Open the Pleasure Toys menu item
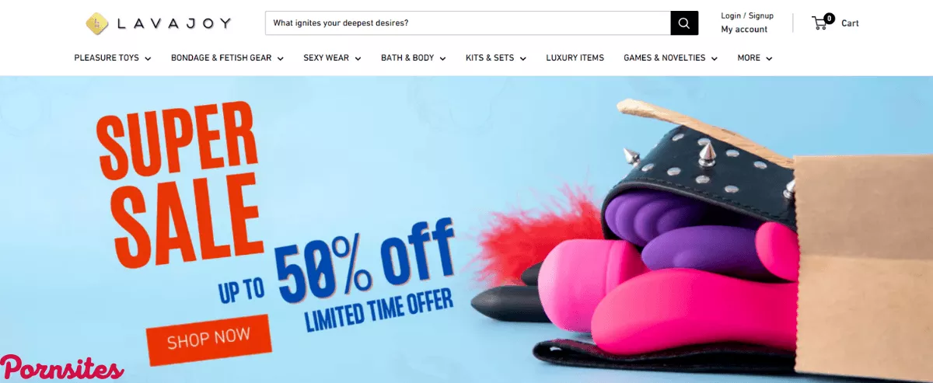Screen dimensions: 933x383 click(106, 57)
